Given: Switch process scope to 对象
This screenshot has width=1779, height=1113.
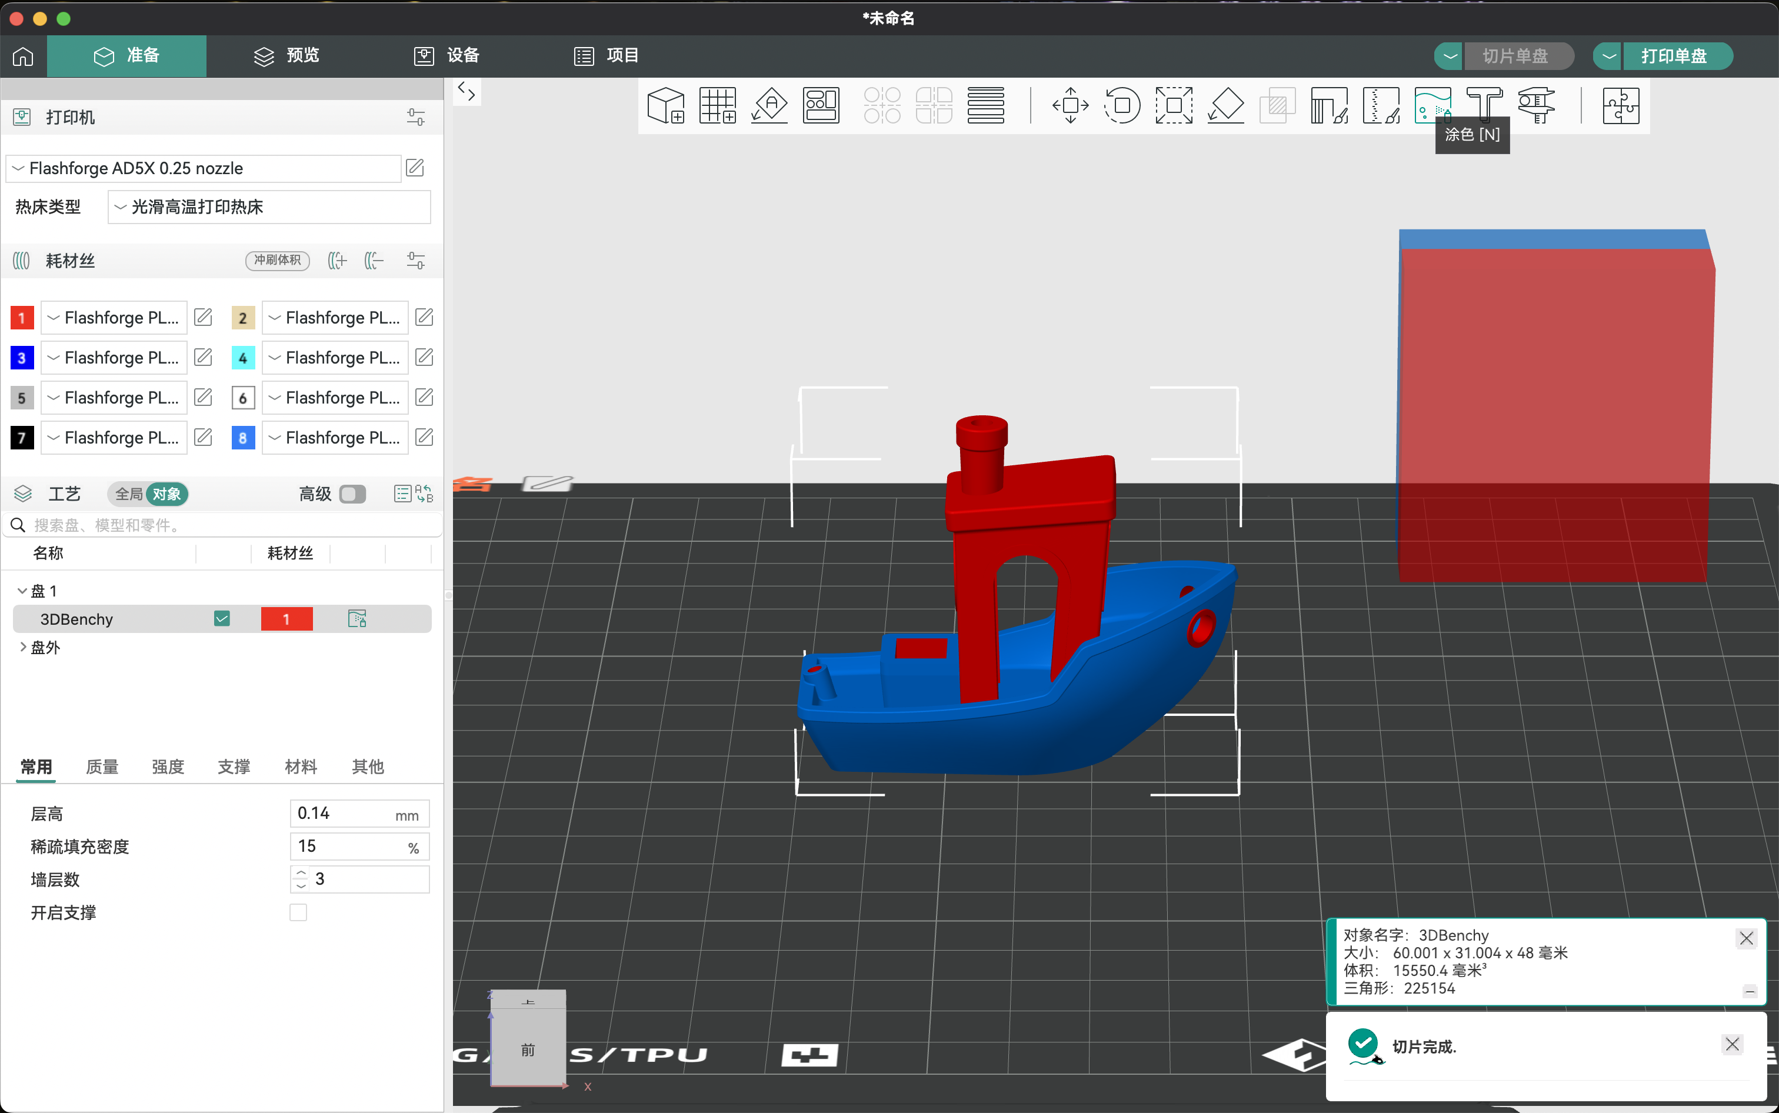Looking at the screenshot, I should (167, 494).
